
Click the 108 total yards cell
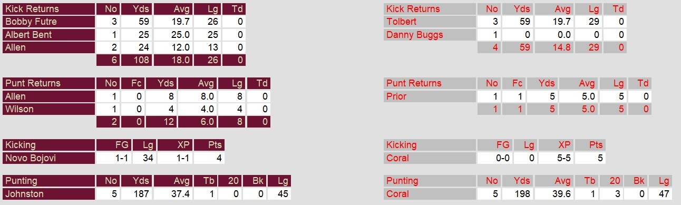[x=137, y=60]
